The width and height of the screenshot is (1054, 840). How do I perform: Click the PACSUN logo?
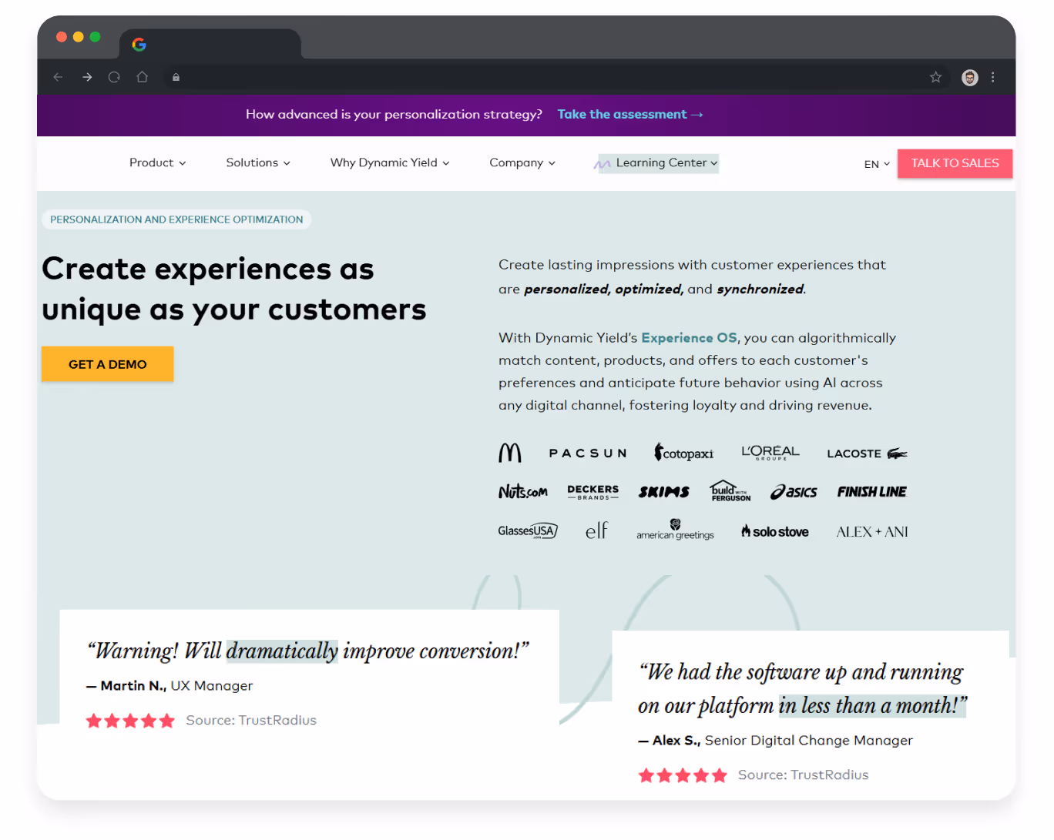pos(588,453)
